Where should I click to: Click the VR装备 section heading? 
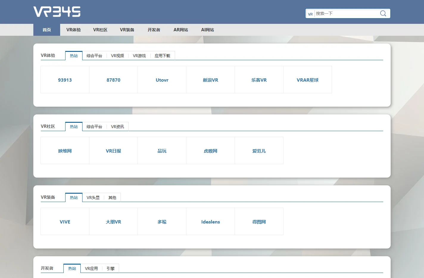(48, 197)
